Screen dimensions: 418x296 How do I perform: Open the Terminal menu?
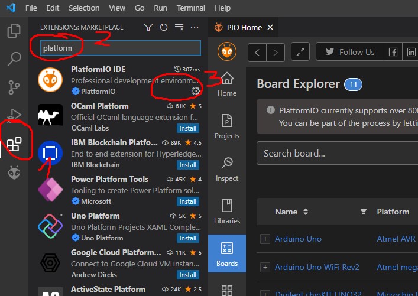tap(191, 8)
